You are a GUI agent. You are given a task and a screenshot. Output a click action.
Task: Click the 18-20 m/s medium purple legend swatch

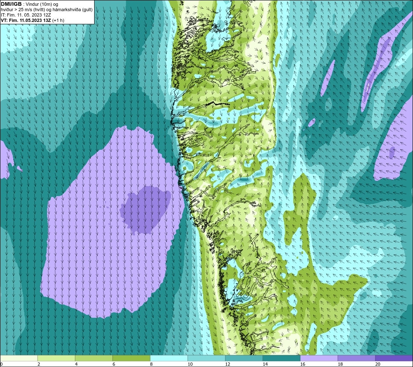click(357, 358)
